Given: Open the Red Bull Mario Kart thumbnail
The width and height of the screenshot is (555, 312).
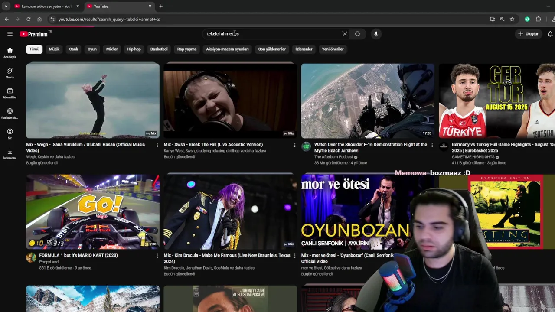Looking at the screenshot, I should (93, 211).
